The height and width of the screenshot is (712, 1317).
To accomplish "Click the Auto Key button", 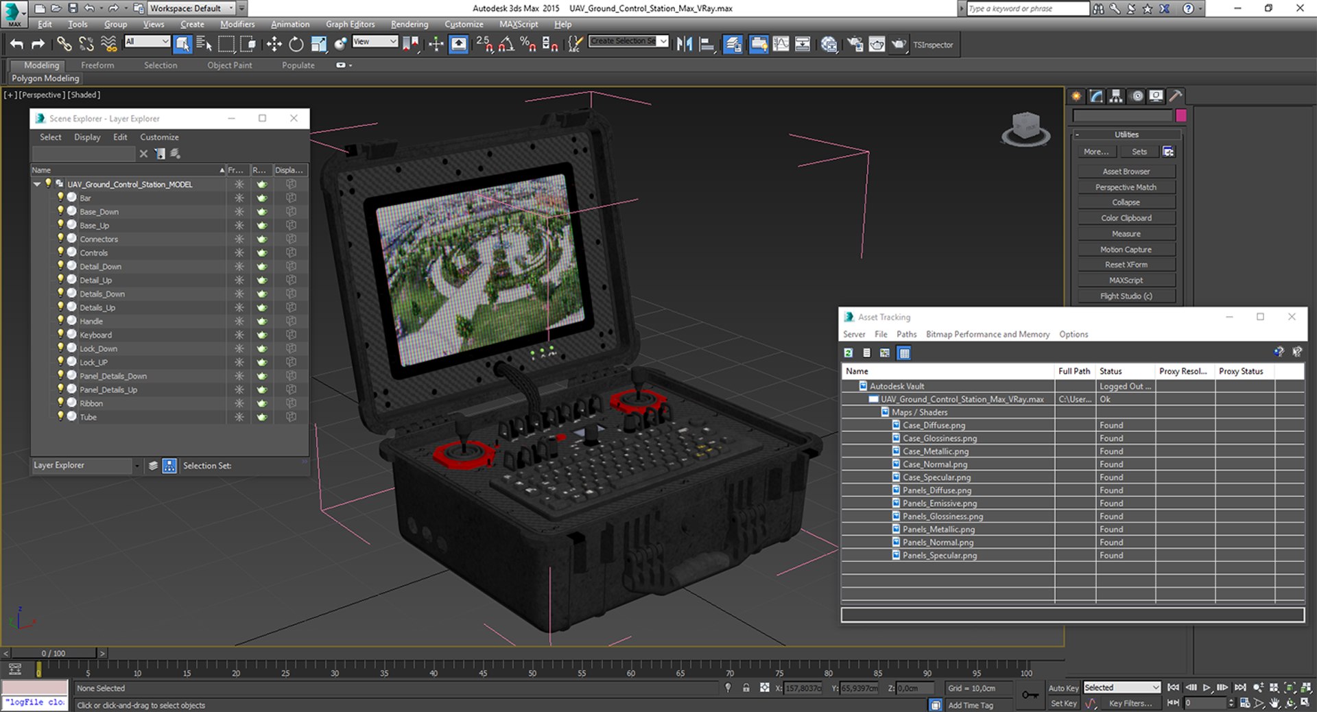I will click(x=1063, y=688).
